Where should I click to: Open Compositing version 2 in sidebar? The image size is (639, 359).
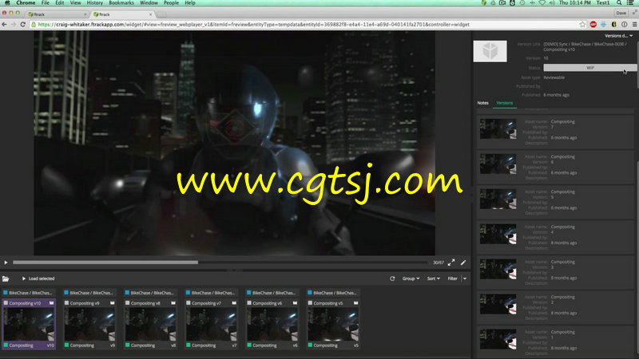pyautogui.click(x=554, y=307)
